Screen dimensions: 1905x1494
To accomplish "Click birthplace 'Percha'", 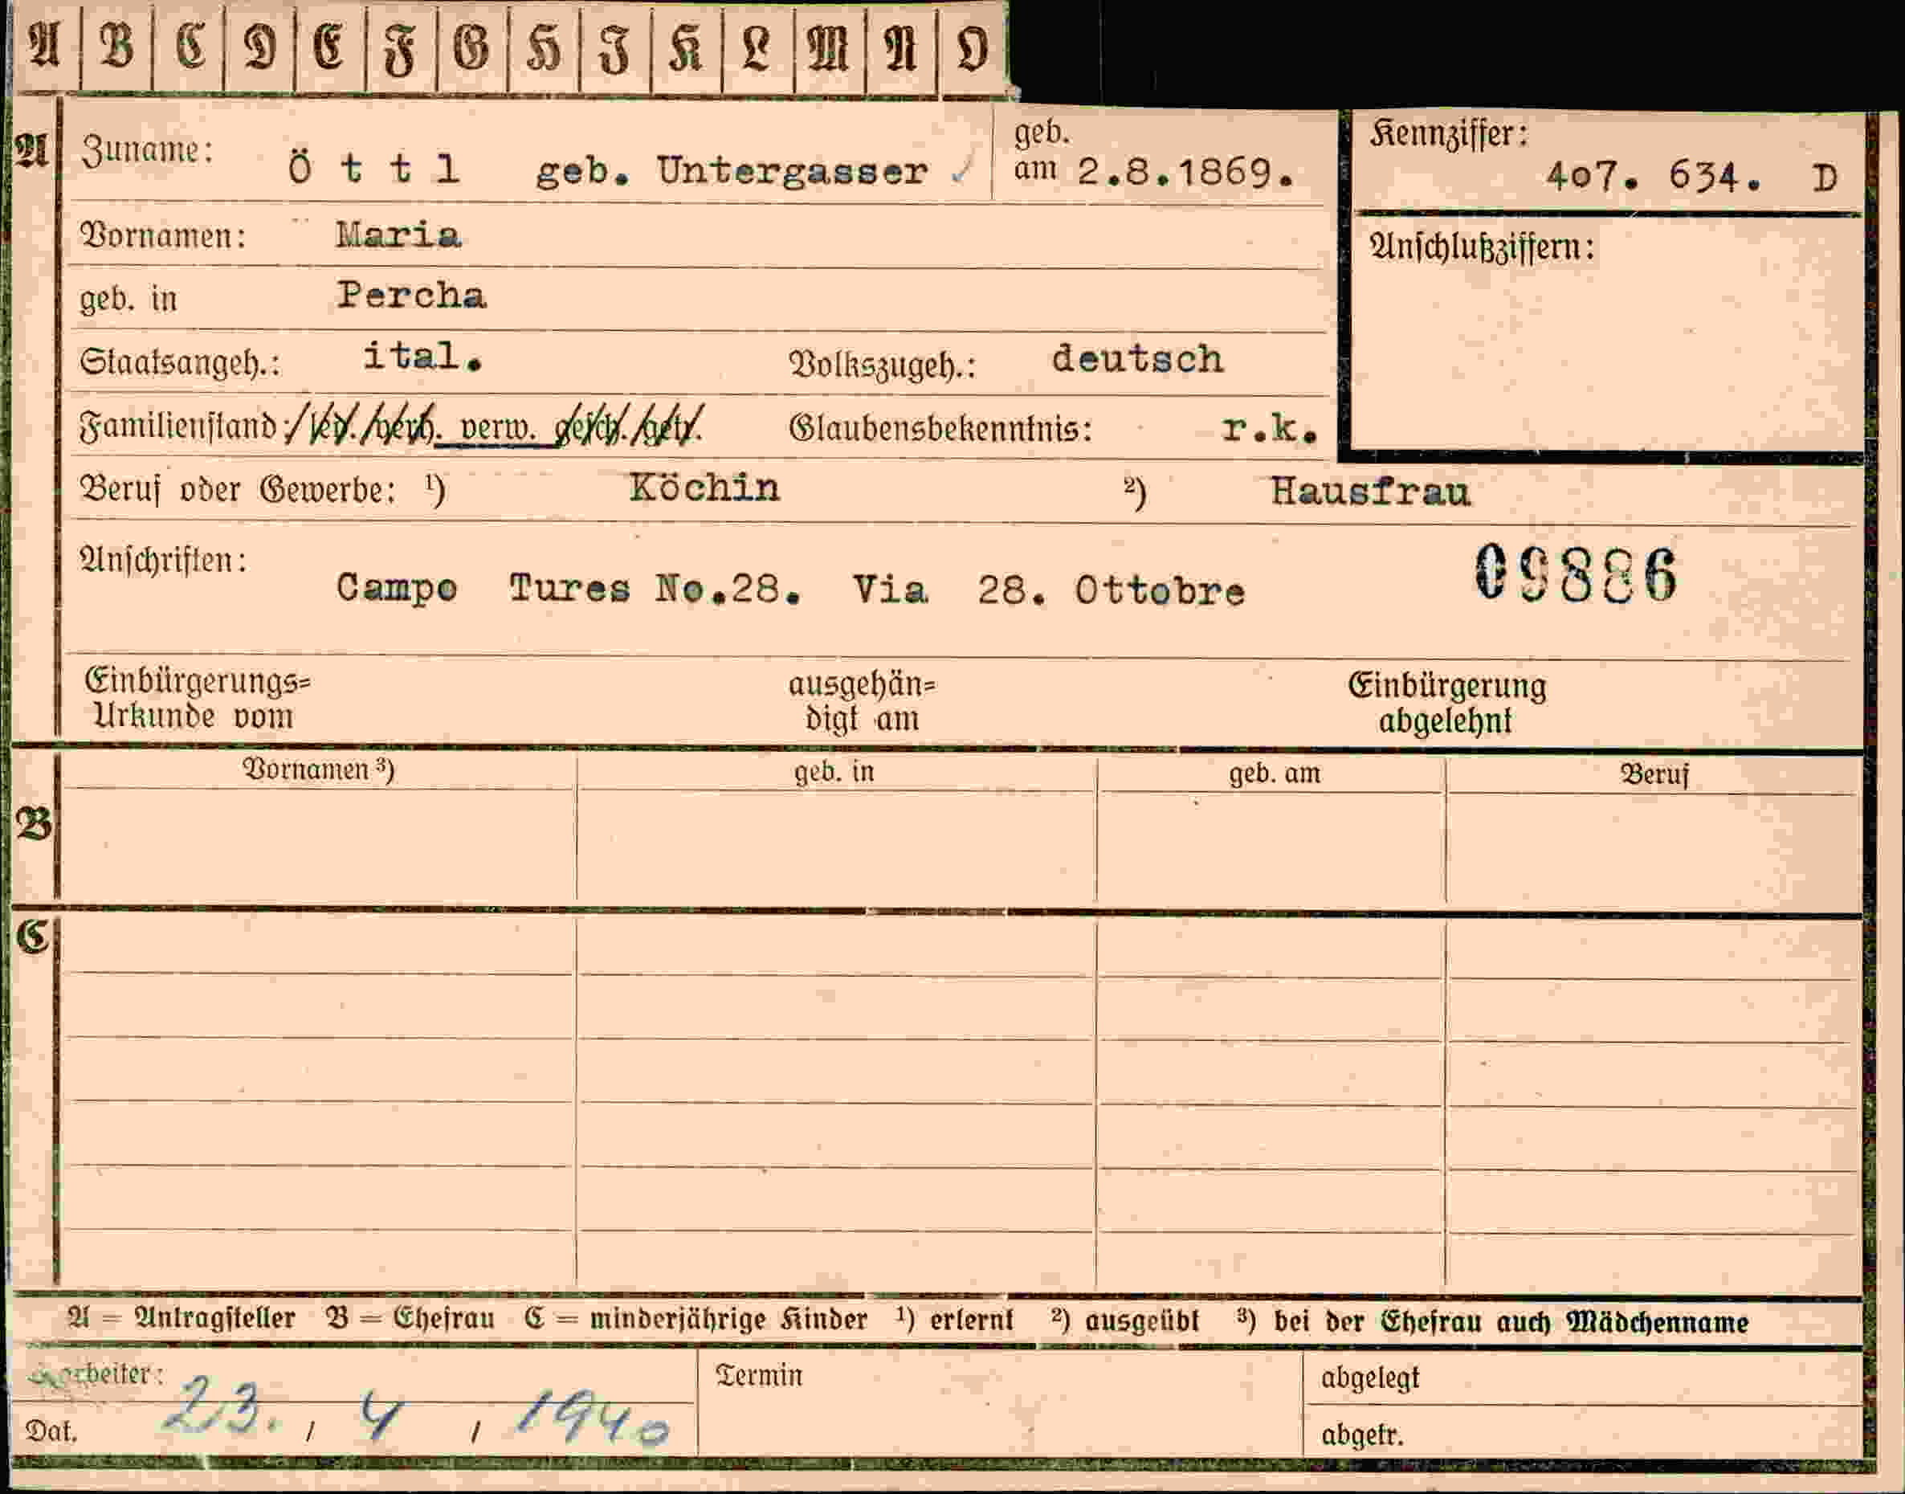I will [412, 296].
